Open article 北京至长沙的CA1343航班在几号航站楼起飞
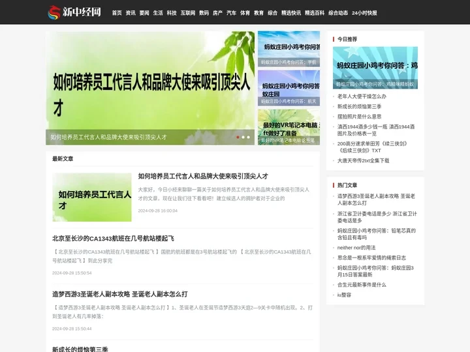Screen dimensions: 470x352 click(113, 239)
